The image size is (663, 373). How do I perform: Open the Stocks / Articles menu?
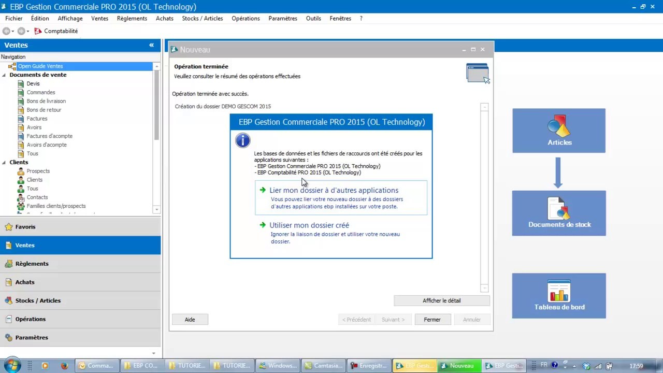coord(203,18)
